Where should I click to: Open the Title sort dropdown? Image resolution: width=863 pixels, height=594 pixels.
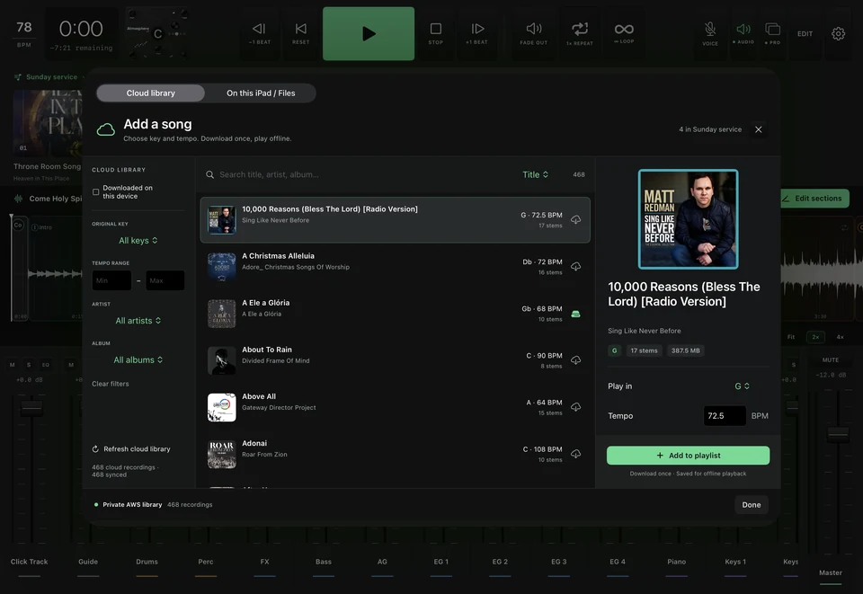click(x=535, y=174)
